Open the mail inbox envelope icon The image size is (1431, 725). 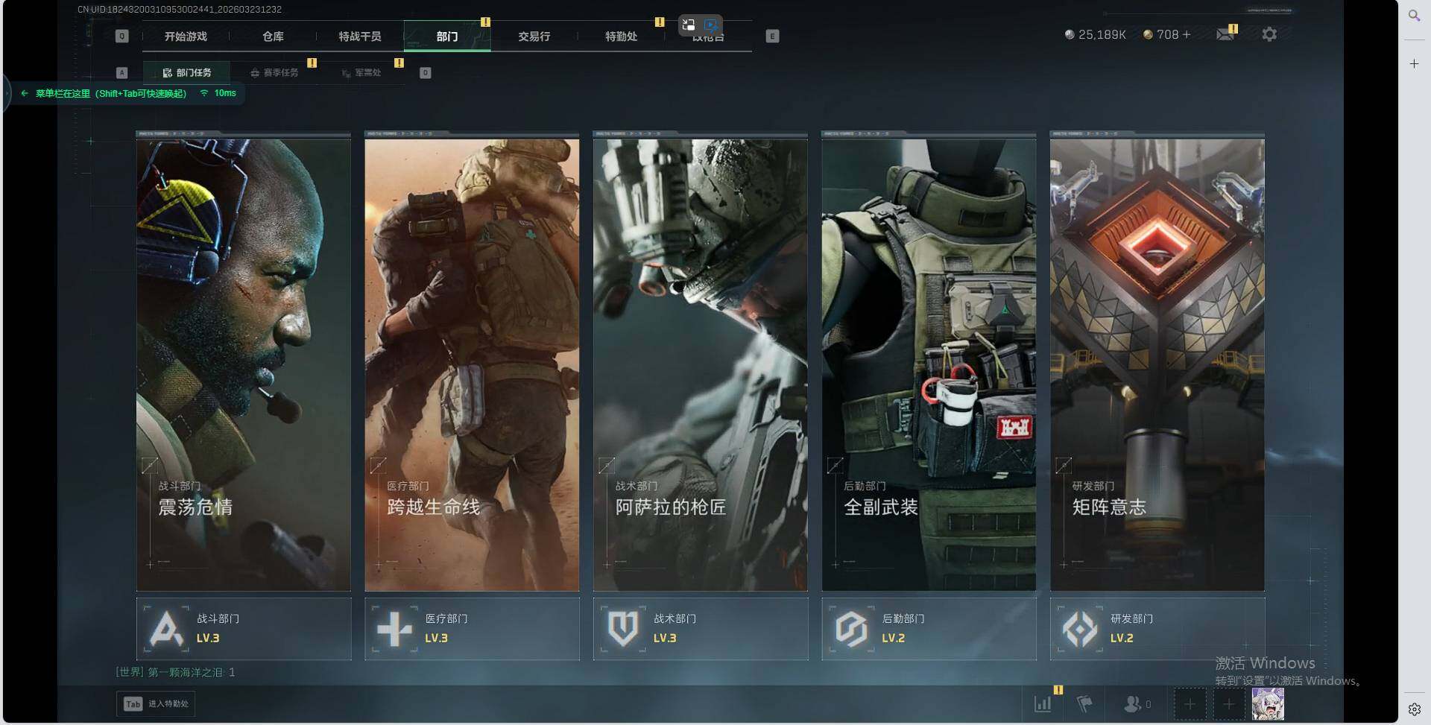pyautogui.click(x=1225, y=34)
